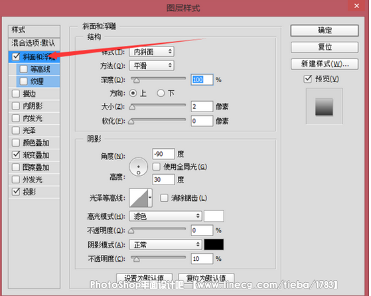Select the 纹理 sub-entry label
371x296 pixels.
[37, 82]
